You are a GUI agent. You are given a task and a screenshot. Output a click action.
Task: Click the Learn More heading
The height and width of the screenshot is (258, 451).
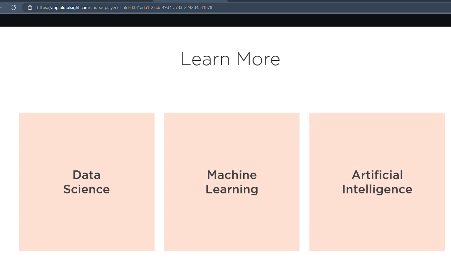[230, 59]
